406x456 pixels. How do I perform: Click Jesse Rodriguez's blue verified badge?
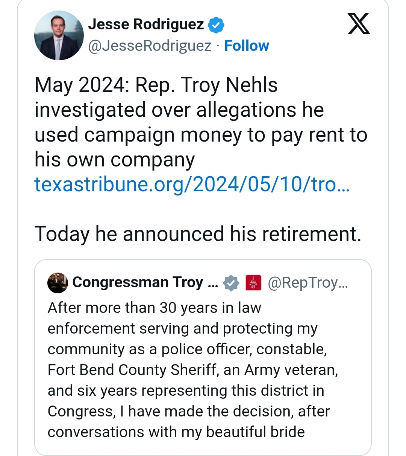[216, 25]
